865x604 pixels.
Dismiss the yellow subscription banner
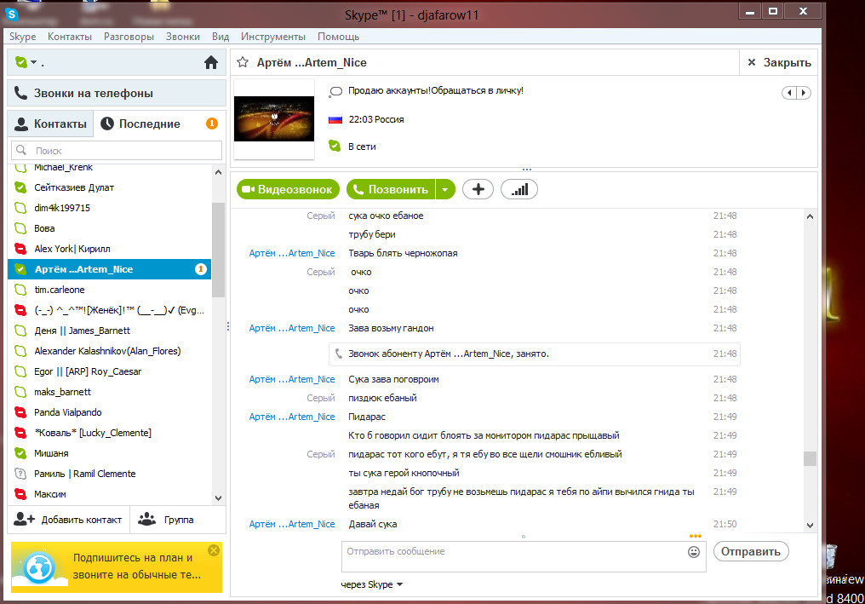click(214, 550)
